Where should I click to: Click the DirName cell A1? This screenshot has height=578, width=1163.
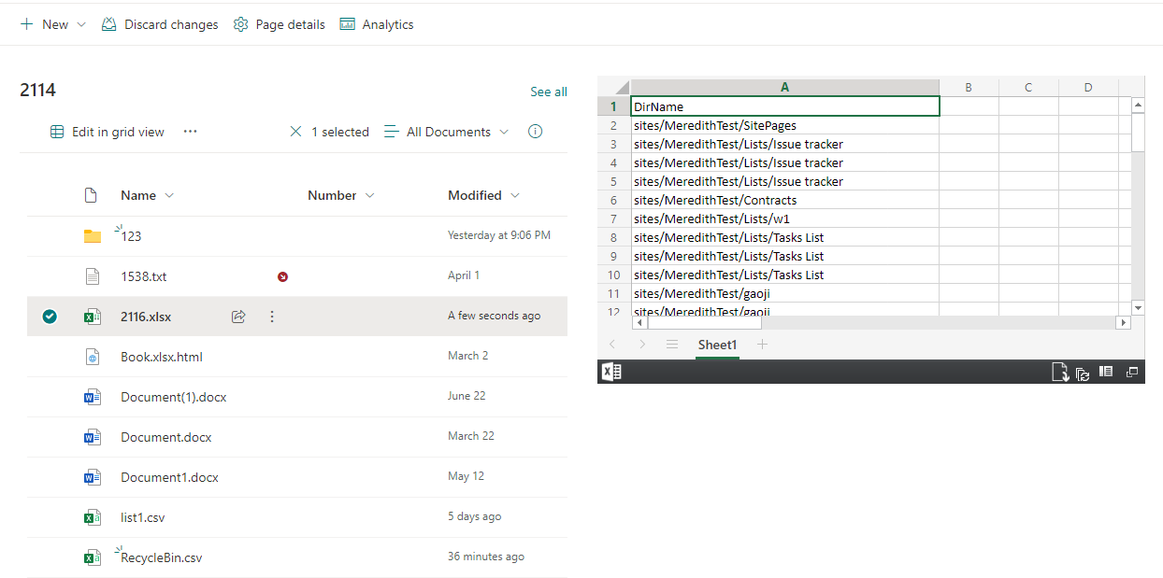click(x=784, y=106)
